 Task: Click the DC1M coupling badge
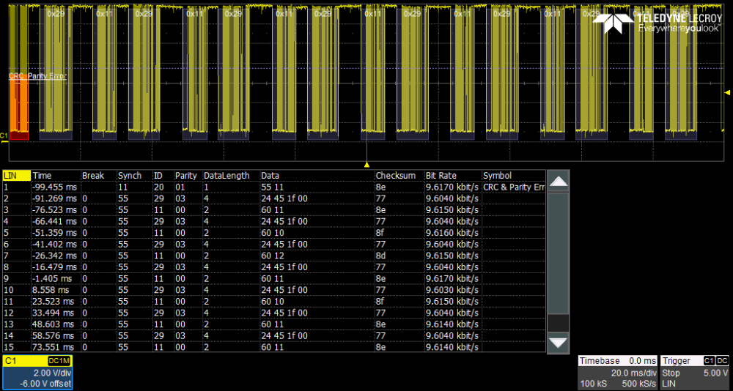[59, 362]
